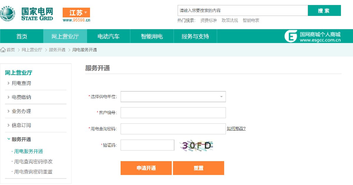Click the captcha image to refresh
The height and width of the screenshot is (185, 353).
pos(197,145)
